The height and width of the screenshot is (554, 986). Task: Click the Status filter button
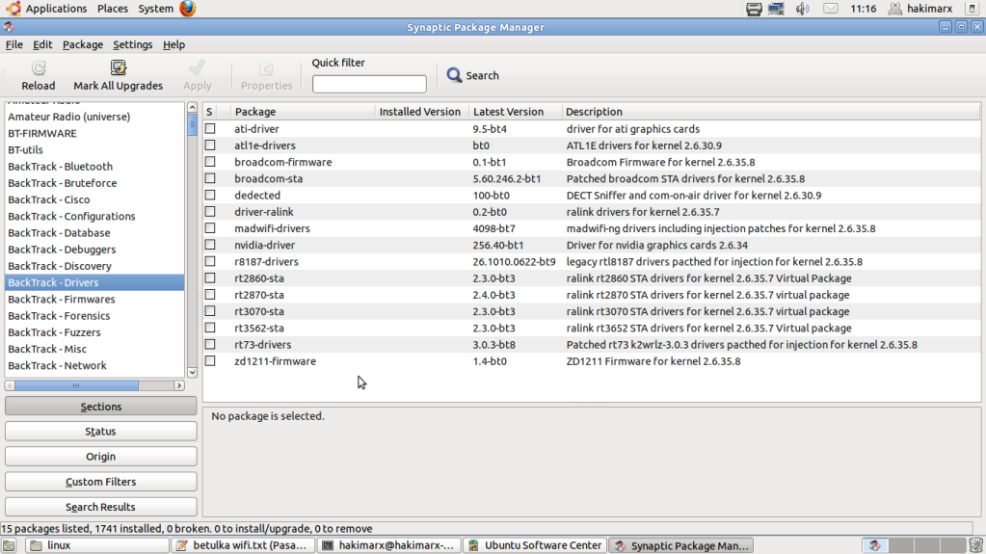click(x=100, y=432)
